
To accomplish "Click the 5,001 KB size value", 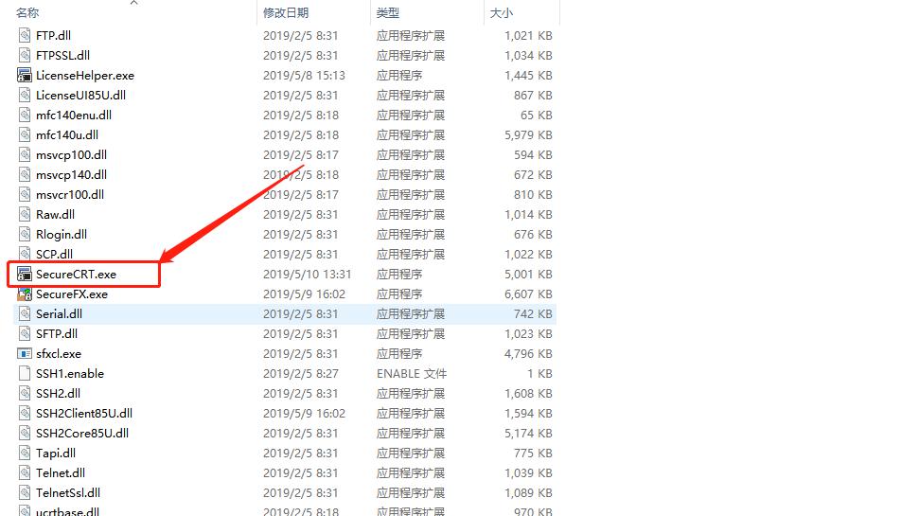I will (x=528, y=274).
